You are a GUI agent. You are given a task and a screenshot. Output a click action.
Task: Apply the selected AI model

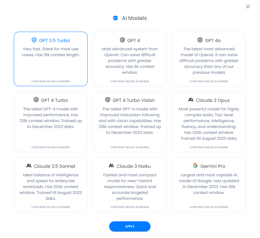130,227
